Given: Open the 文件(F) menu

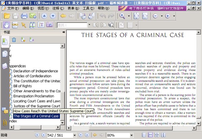Looking at the screenshot, I should (13, 8).
